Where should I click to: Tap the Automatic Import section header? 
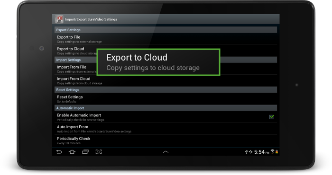[166, 108]
